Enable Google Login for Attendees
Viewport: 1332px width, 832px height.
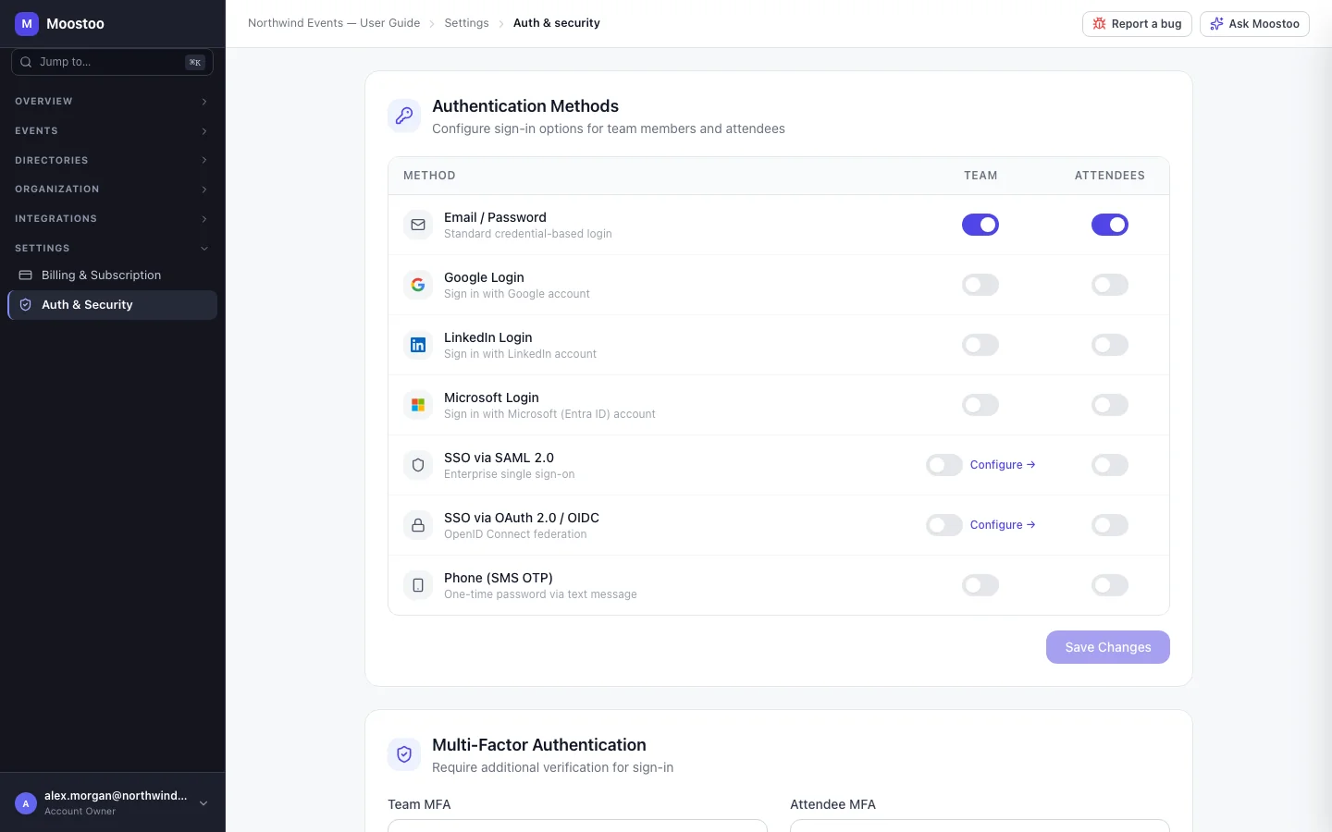click(1110, 285)
